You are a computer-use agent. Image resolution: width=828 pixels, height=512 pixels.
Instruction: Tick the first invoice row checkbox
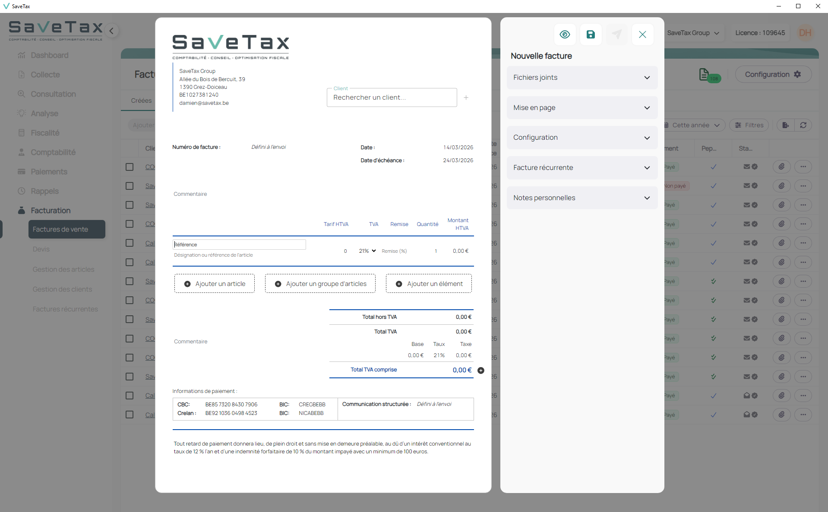(130, 167)
